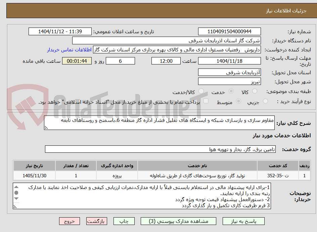The height and width of the screenshot is (232, 317).
Task: Click the countdown timer field 00:01:44
Action: click(x=77, y=61)
